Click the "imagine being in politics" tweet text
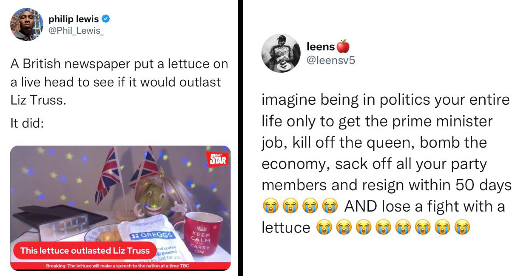The image size is (525, 276). pos(385,100)
